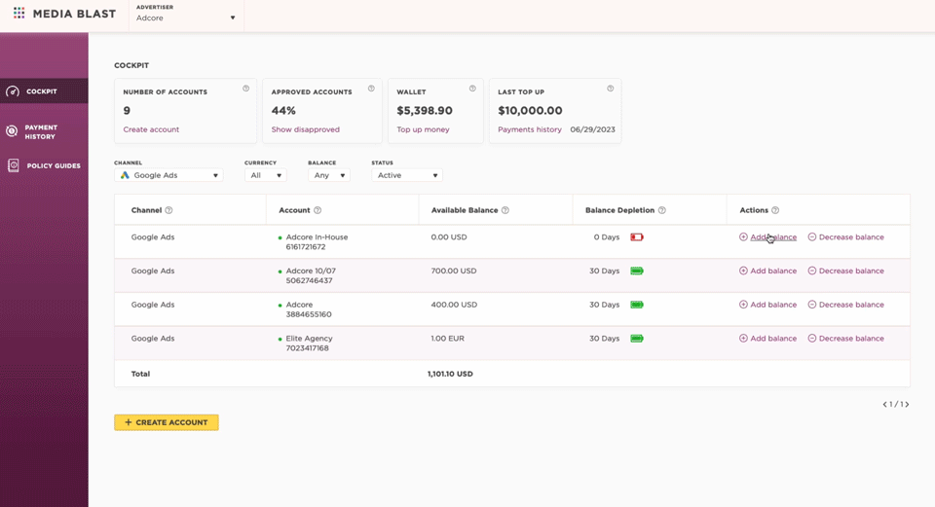
Task: Click the Top up money link
Action: 423,129
